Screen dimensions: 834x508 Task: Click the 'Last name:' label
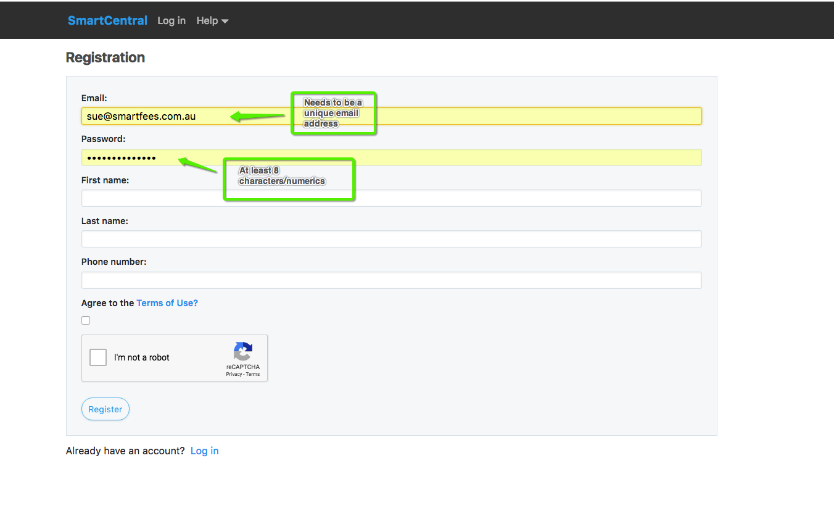point(105,221)
